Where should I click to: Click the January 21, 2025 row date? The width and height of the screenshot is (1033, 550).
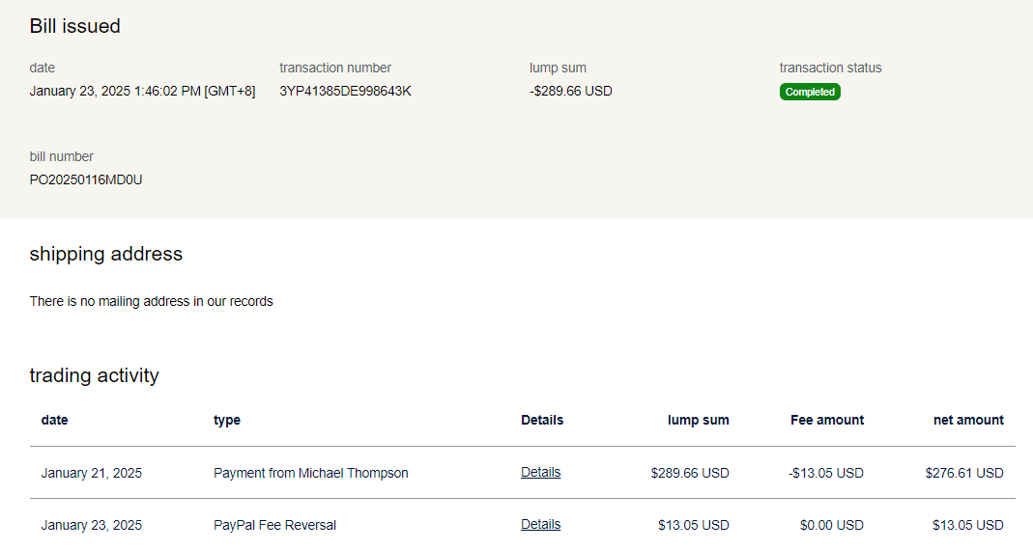(x=92, y=473)
